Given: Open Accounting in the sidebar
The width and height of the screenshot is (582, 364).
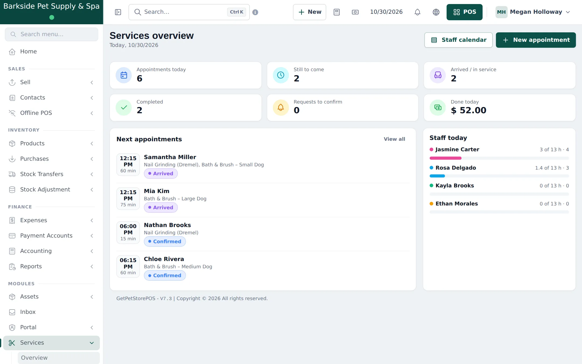Looking at the screenshot, I should coord(51,251).
